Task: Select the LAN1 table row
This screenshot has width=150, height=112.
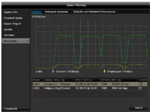Action: point(90,84)
